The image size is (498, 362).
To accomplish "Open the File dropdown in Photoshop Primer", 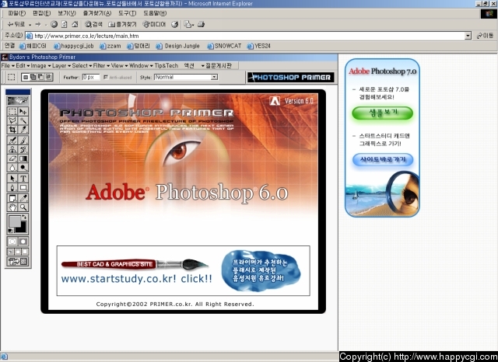I will [x=8, y=65].
